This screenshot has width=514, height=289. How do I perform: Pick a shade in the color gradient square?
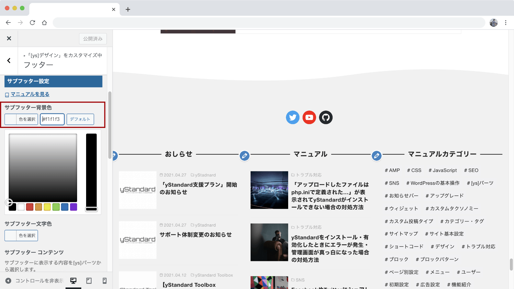(x=43, y=168)
